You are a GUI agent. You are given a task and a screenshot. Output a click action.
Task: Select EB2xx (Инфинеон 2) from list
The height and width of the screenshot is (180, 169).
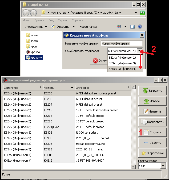pyautogui.click(x=122, y=58)
